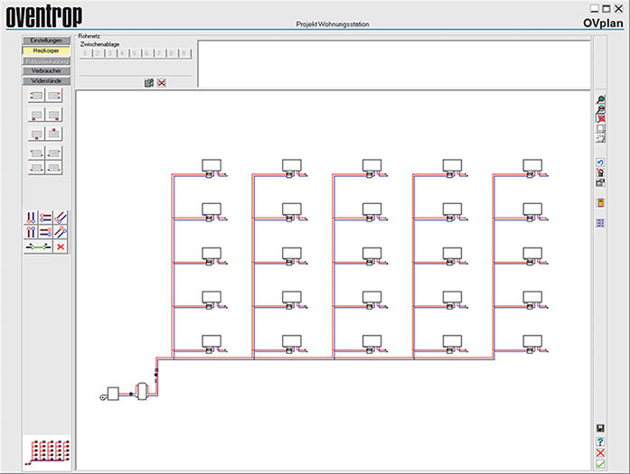Expand the Verbraucher section
The image size is (630, 474).
[45, 71]
